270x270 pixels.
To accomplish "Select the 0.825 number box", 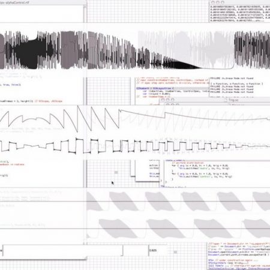I will (158, 250).
